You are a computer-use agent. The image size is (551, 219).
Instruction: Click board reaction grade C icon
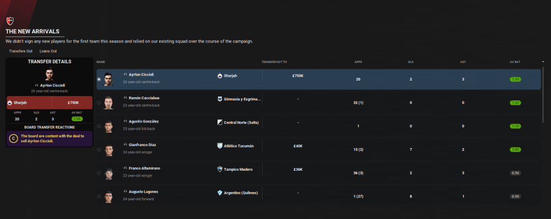point(13,138)
